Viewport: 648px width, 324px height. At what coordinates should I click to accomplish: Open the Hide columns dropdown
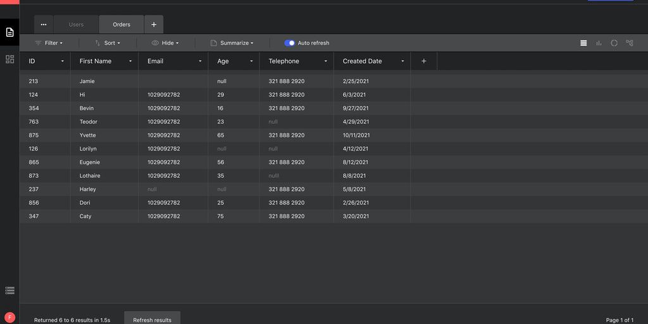165,43
